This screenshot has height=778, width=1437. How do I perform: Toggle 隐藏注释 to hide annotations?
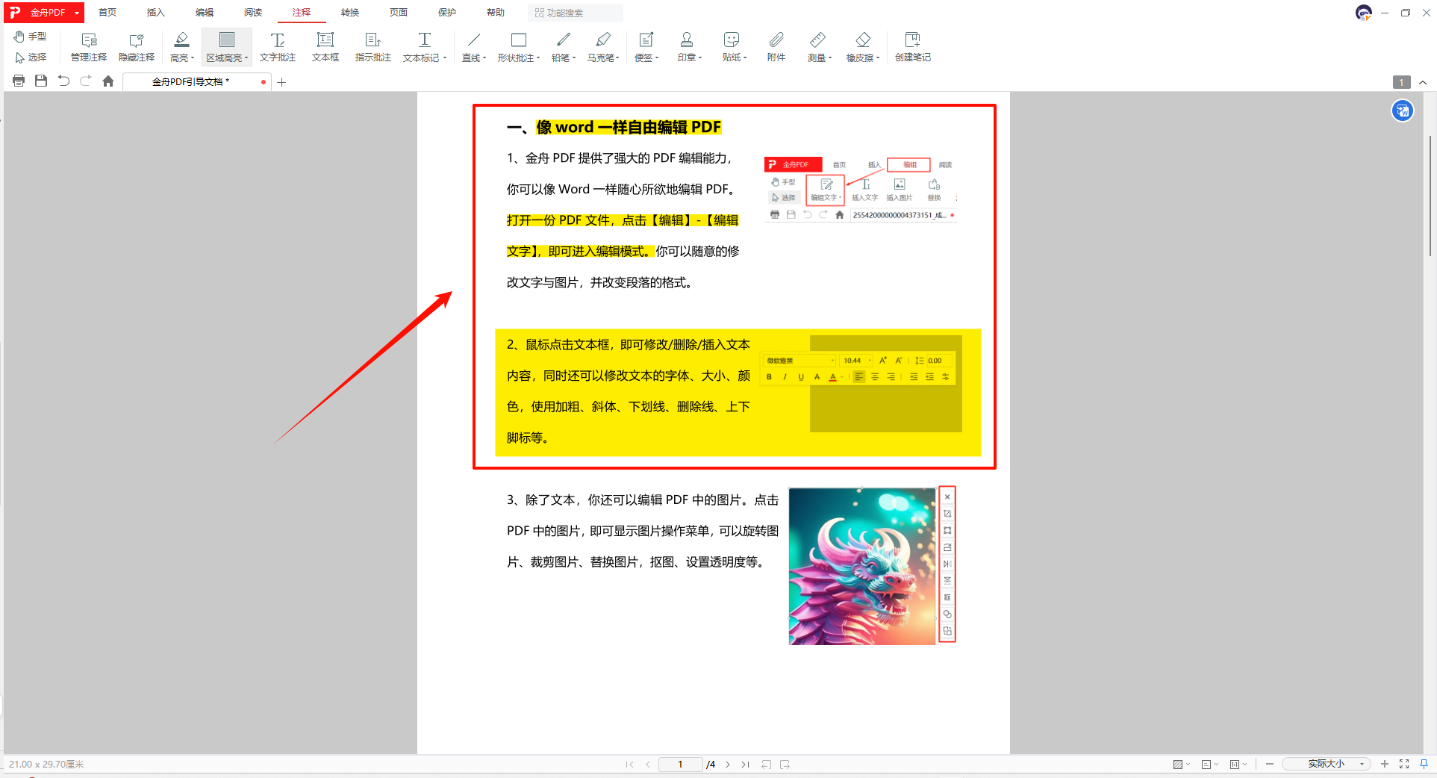[136, 46]
